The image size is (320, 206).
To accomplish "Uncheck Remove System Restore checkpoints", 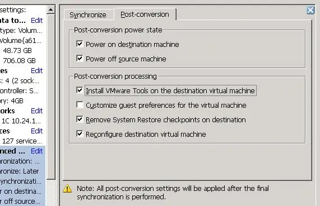I will pyautogui.click(x=80, y=119).
